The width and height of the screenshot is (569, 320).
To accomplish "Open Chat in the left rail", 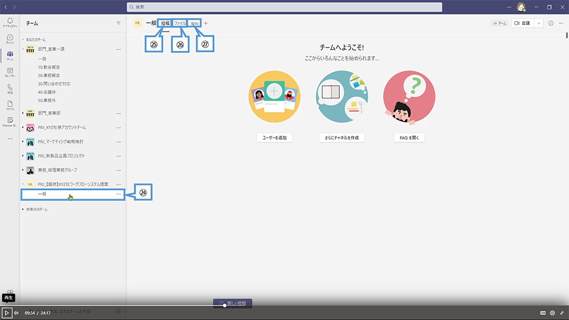I will click(10, 39).
